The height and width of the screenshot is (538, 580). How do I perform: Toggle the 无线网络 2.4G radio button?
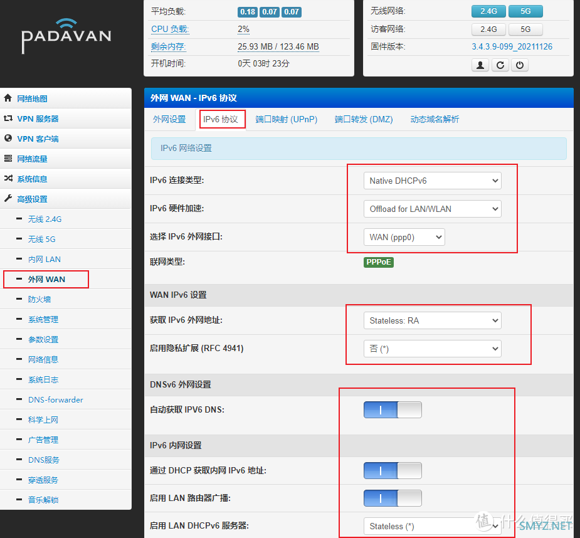point(488,11)
